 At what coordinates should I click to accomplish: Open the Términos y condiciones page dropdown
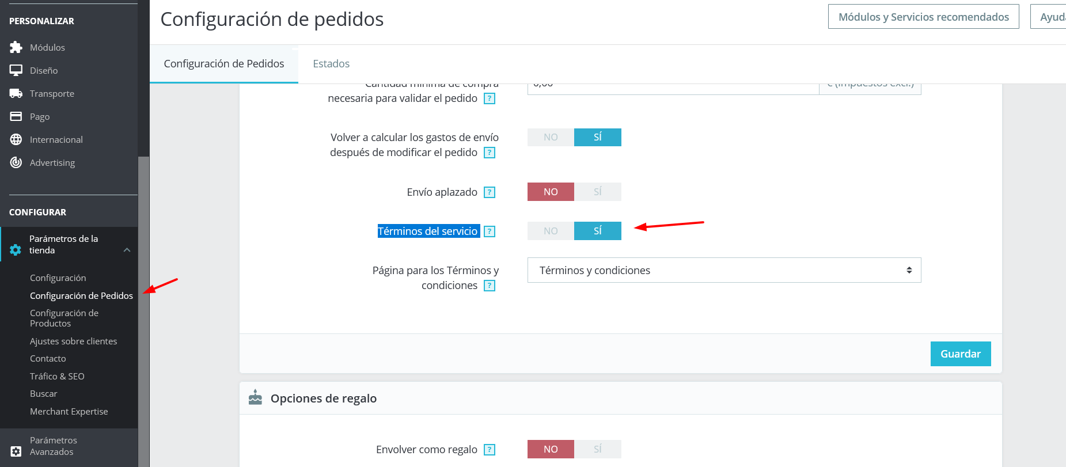coord(724,270)
